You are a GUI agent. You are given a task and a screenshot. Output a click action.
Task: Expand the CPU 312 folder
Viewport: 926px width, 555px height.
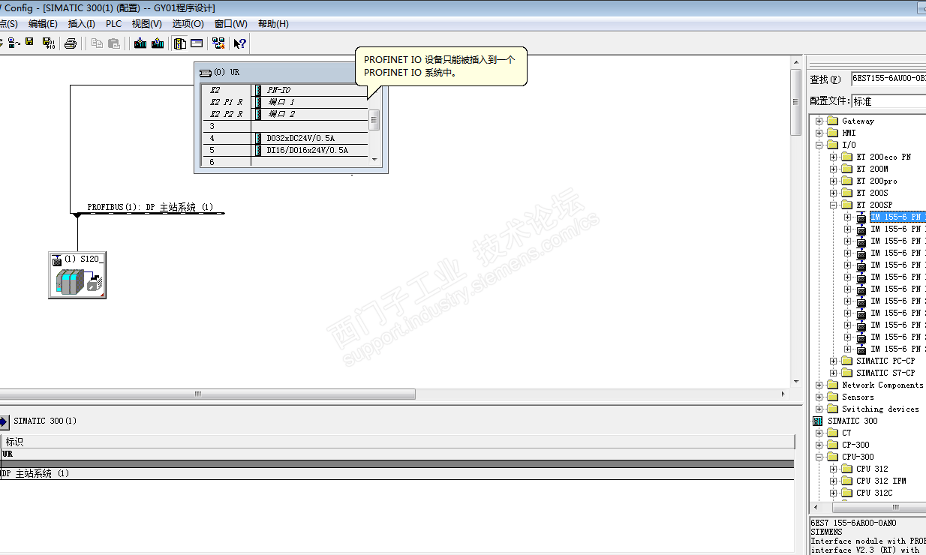(833, 469)
